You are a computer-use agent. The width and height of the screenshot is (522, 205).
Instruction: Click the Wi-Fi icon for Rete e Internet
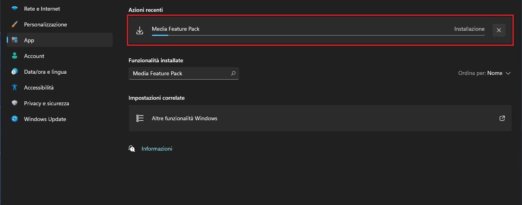(x=15, y=9)
